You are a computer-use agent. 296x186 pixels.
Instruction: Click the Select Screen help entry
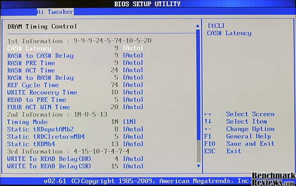click(250, 114)
